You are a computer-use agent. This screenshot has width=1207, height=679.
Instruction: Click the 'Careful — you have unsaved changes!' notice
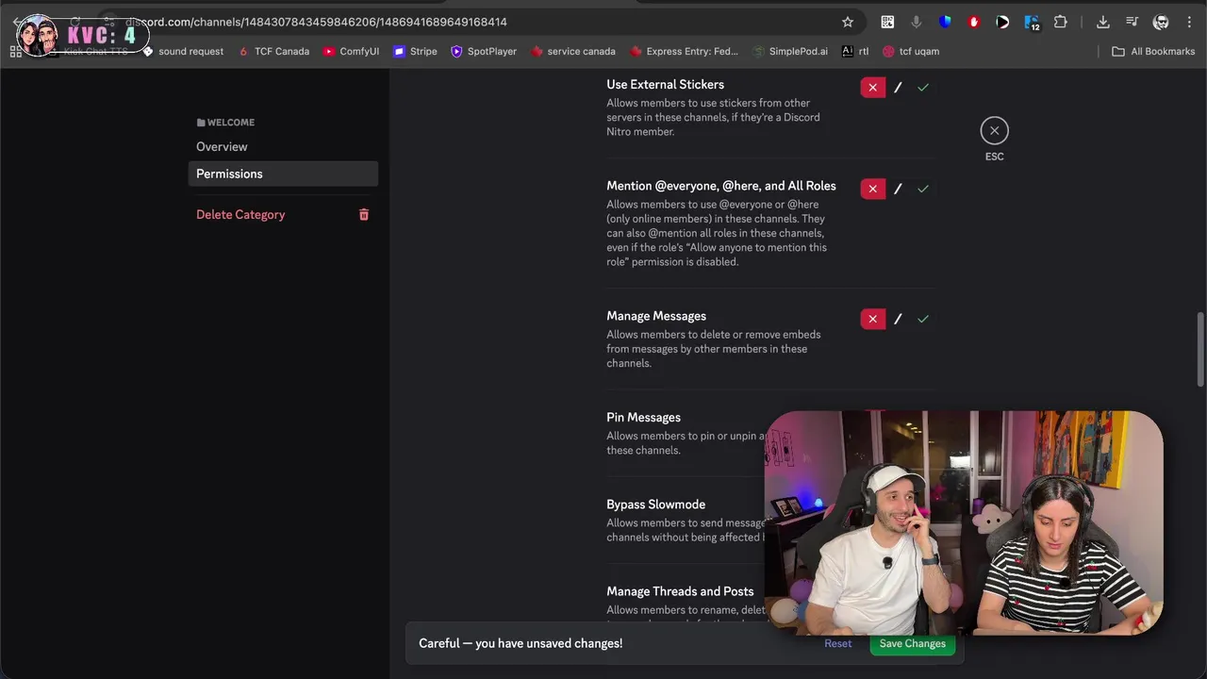pyautogui.click(x=521, y=643)
